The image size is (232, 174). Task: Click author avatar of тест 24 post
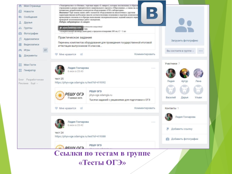pos(60,124)
